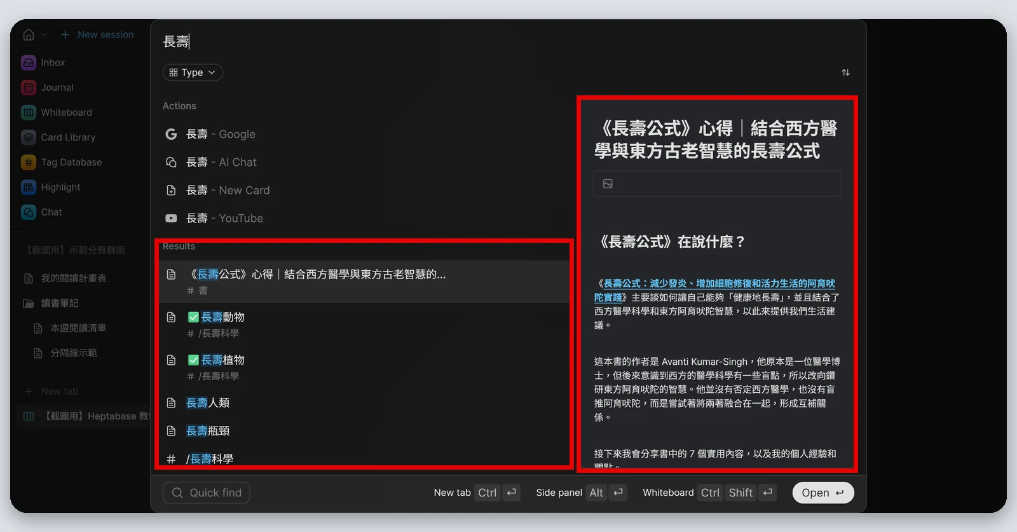Click the 長壽人類 card document icon
Viewport: 1017px width, 532px height.
click(171, 402)
